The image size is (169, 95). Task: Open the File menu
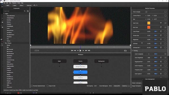4,3
